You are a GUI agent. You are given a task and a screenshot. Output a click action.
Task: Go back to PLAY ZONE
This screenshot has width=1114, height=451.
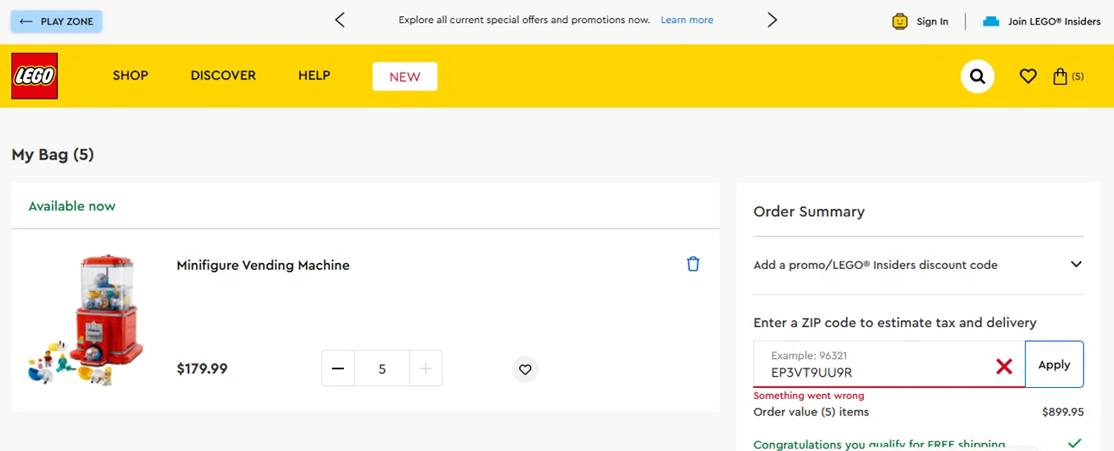pyautogui.click(x=56, y=22)
